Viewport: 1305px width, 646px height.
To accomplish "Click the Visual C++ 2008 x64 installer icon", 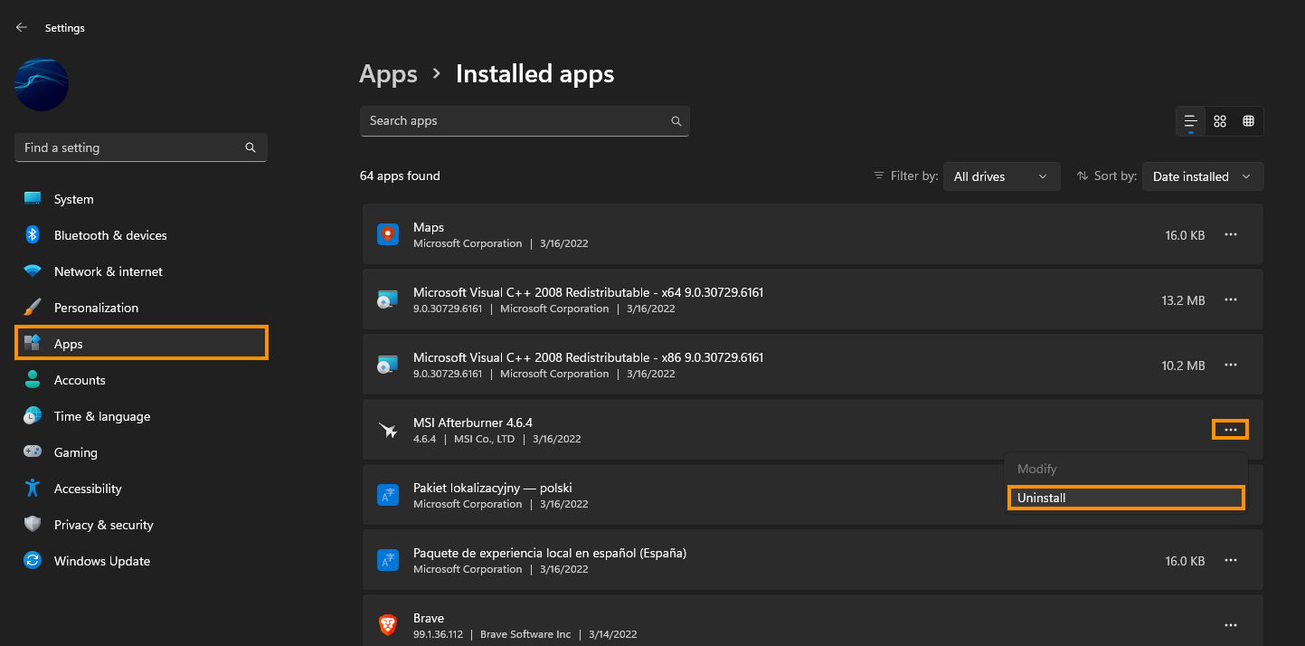I will (x=388, y=299).
